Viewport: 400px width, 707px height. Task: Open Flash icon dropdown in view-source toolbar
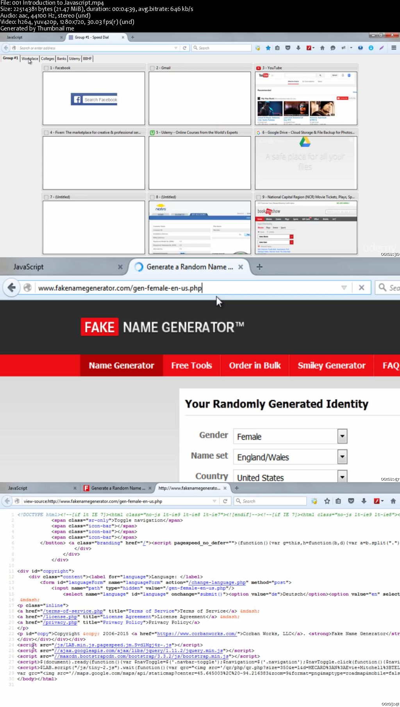click(382, 501)
